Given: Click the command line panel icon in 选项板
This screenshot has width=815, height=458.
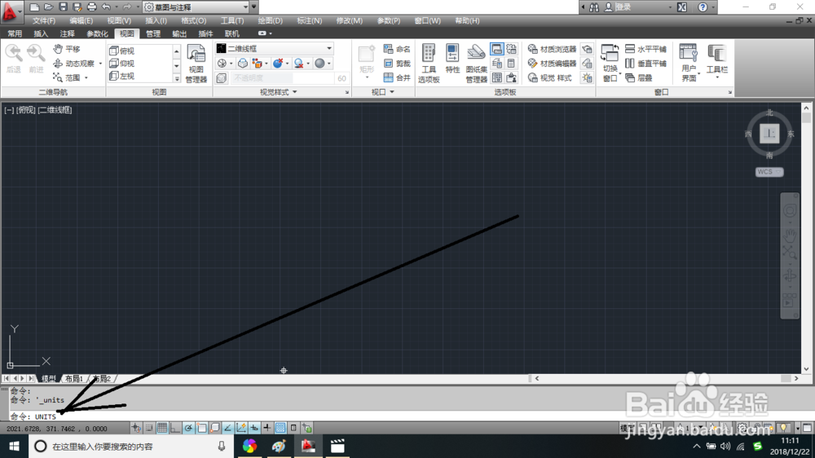Looking at the screenshot, I should pos(497,49).
